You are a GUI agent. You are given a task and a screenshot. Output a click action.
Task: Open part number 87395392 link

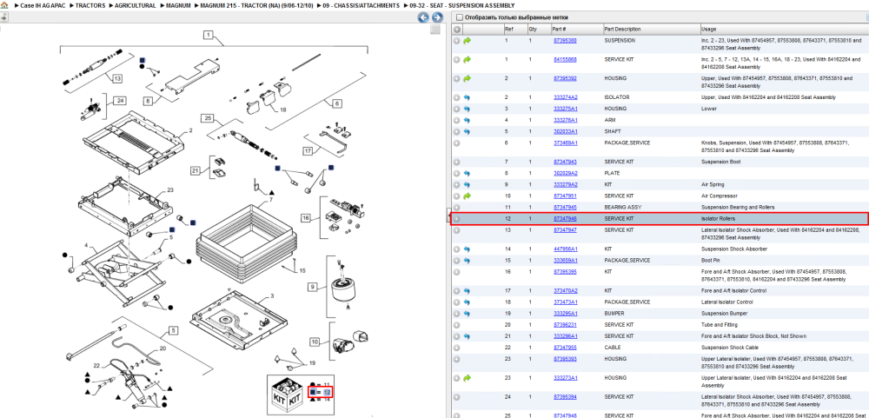tap(565, 78)
